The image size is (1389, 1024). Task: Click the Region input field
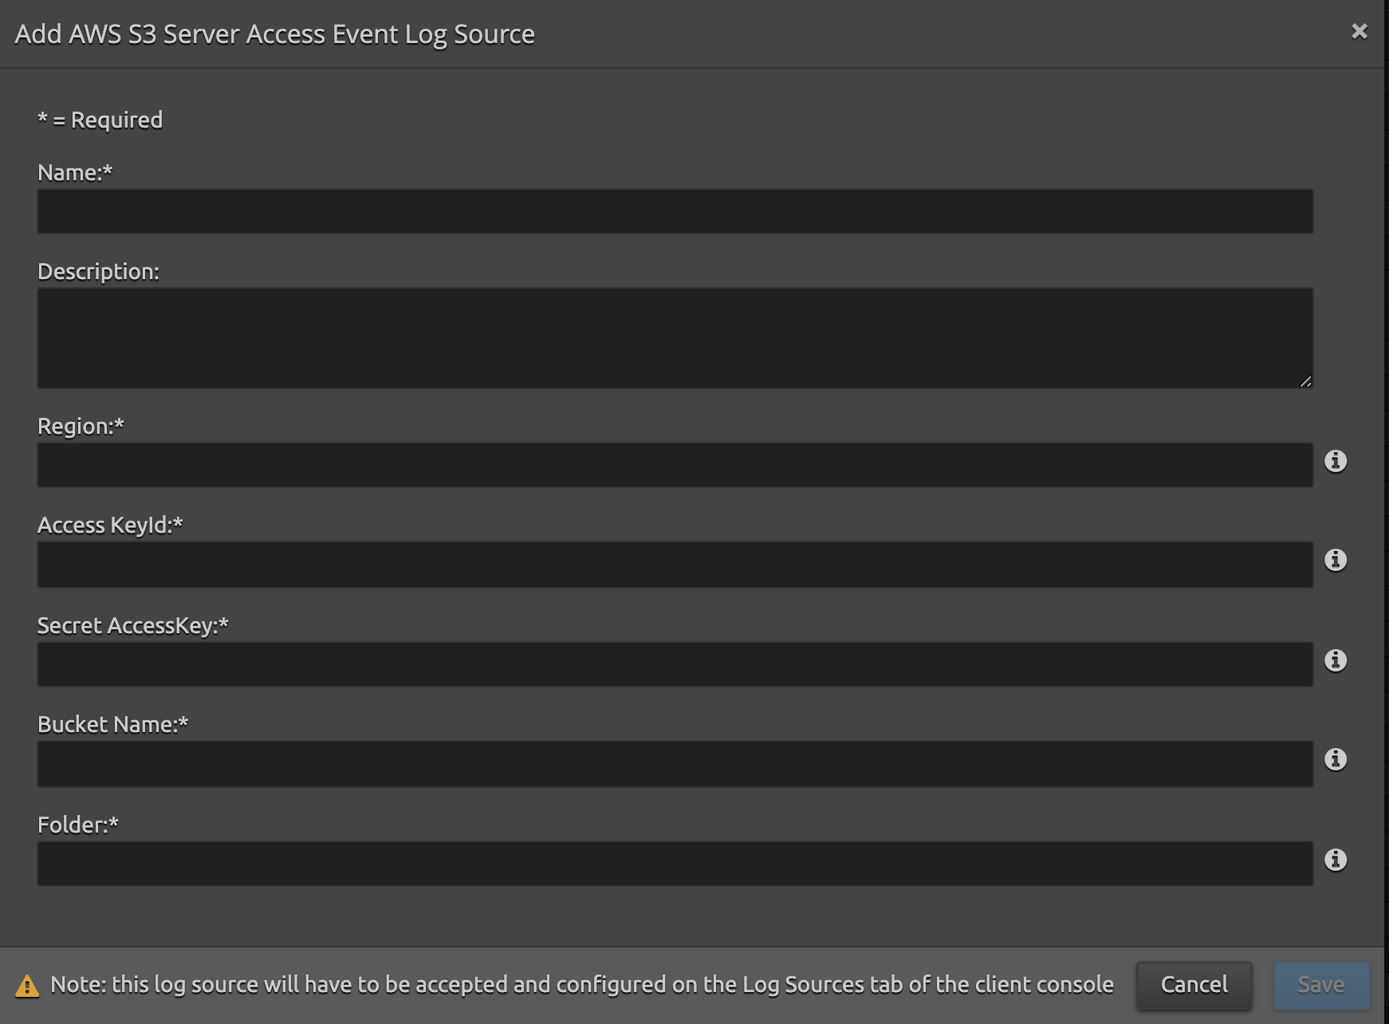(675, 465)
